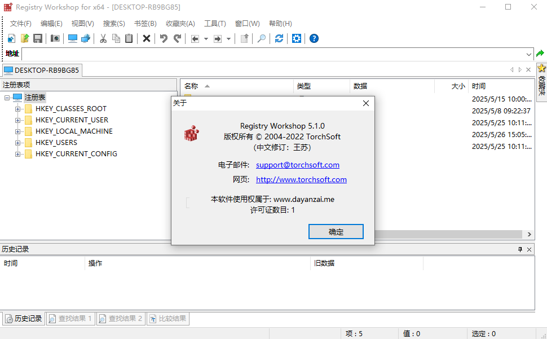Image resolution: width=547 pixels, height=339 pixels.
Task: Close the 关于 dialog with its X
Action: [365, 103]
